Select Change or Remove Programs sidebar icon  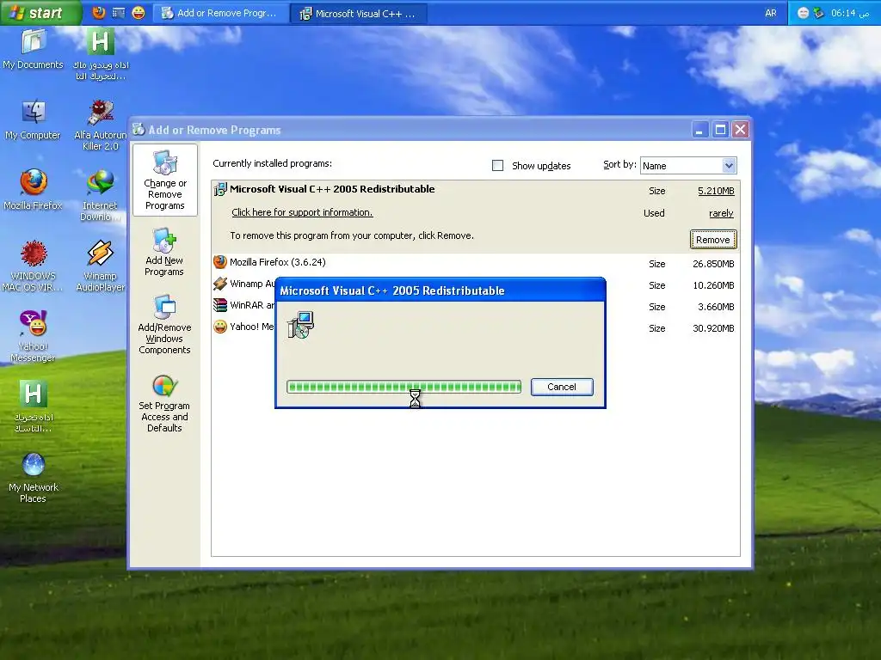pyautogui.click(x=164, y=180)
